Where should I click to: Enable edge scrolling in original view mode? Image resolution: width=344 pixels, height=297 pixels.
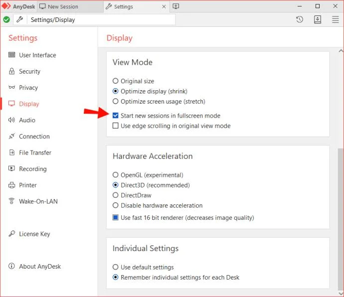point(115,126)
